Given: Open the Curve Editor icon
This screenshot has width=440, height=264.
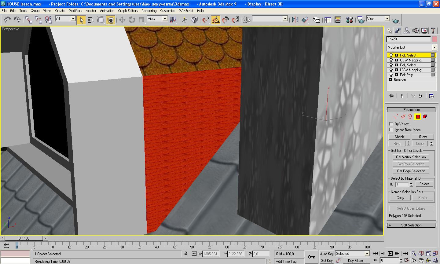Looking at the screenshot, I should [328, 20].
